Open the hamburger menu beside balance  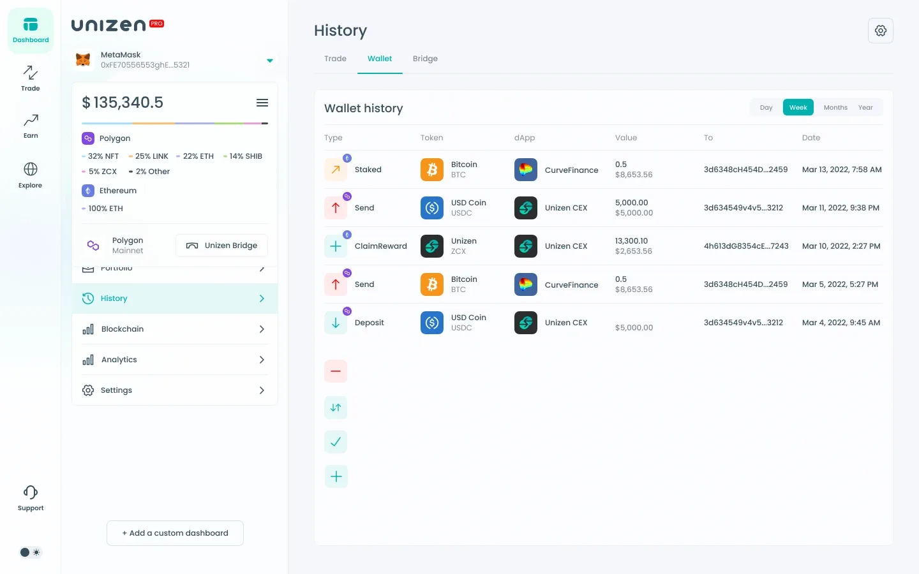(x=262, y=103)
